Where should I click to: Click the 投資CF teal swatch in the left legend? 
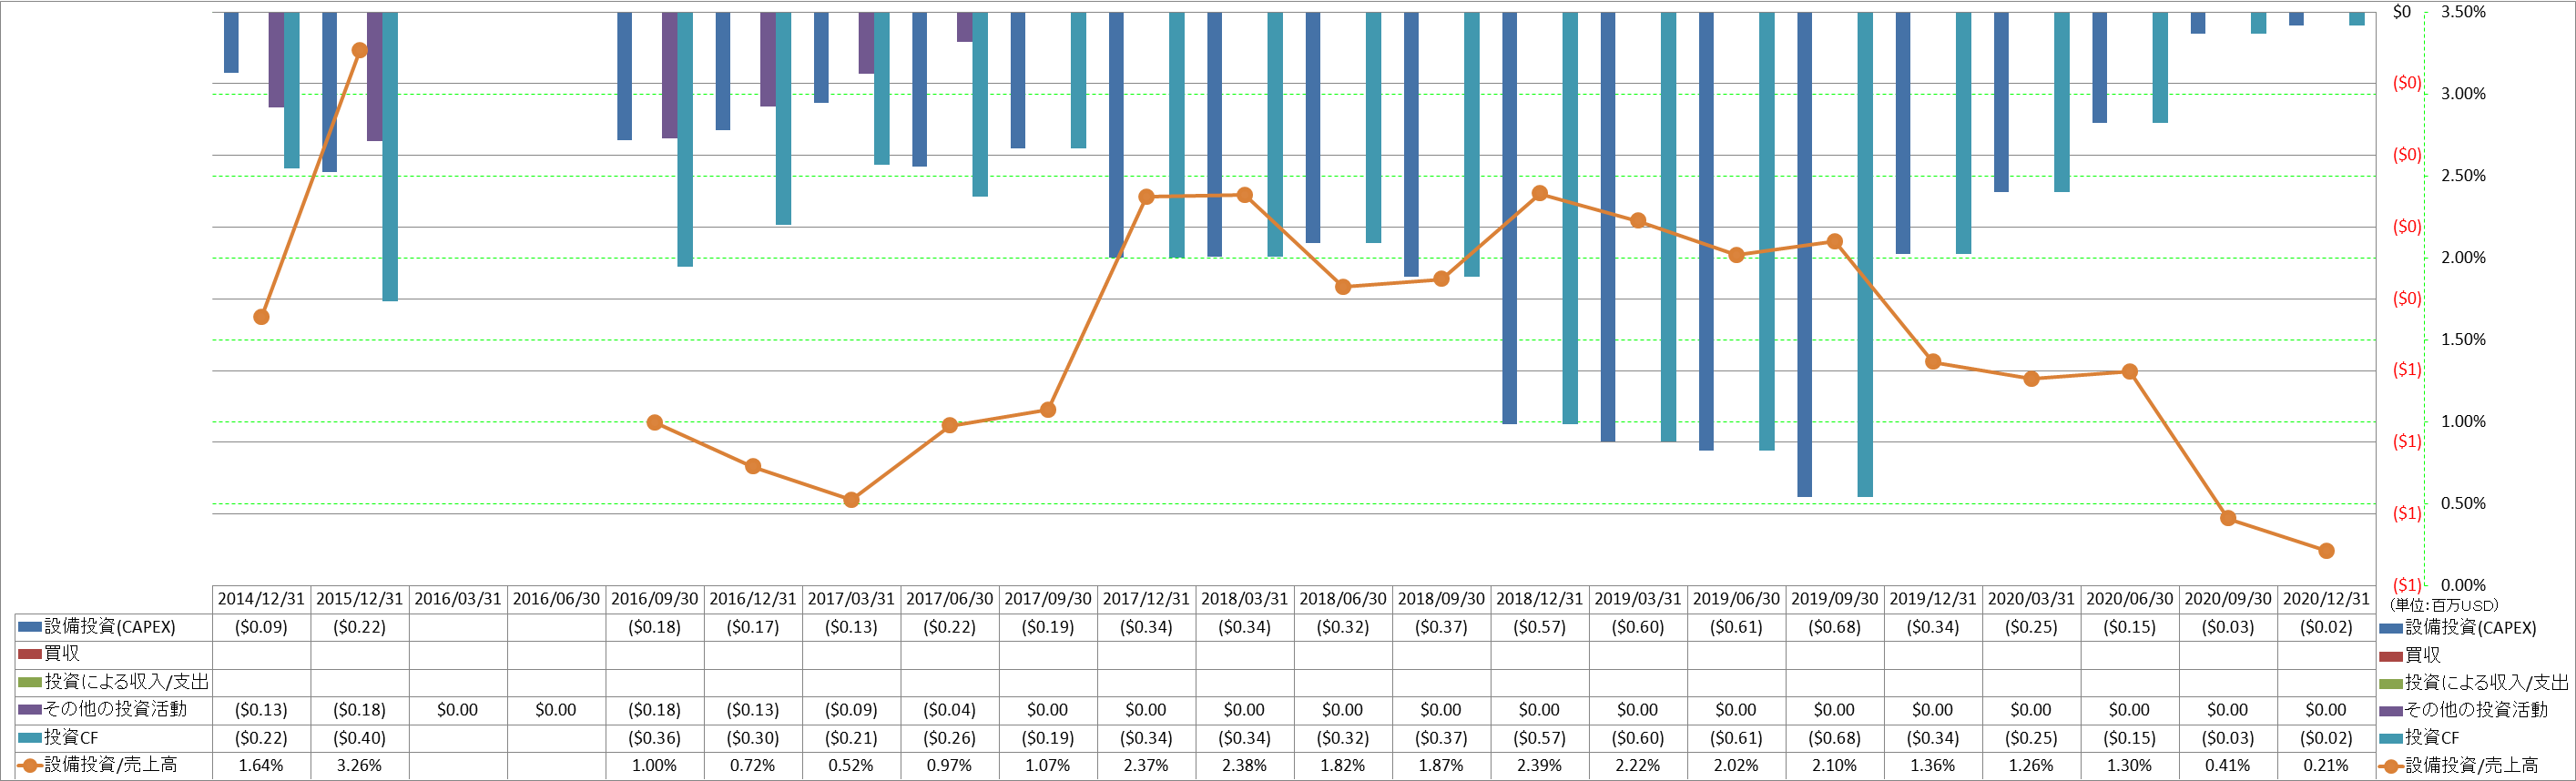(30, 737)
